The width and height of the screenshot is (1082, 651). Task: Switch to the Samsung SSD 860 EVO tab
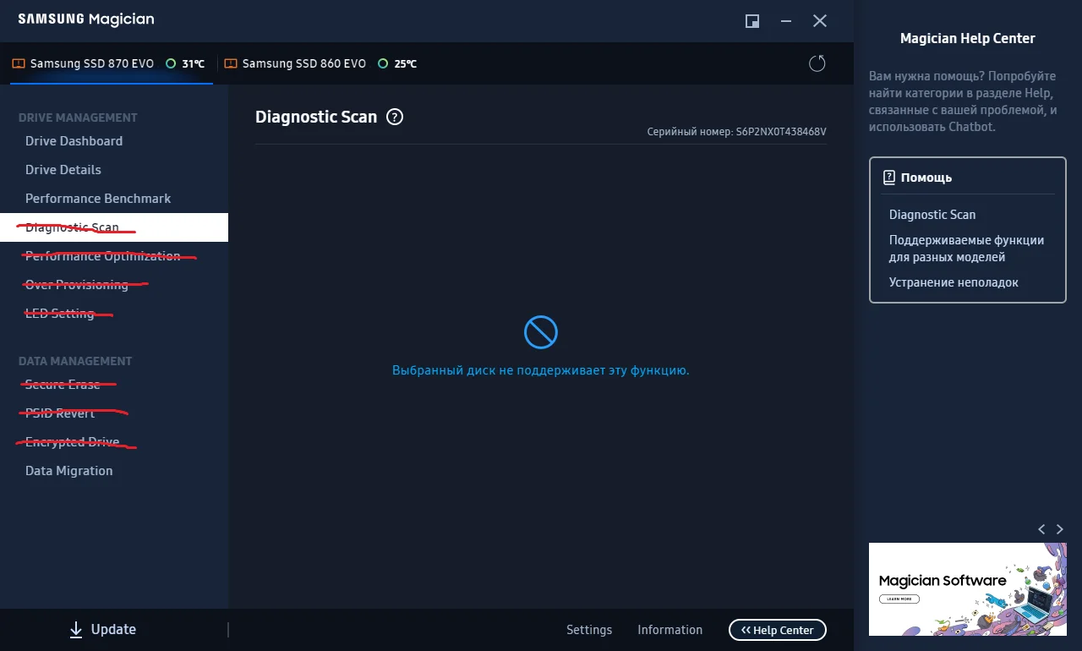pyautogui.click(x=321, y=63)
